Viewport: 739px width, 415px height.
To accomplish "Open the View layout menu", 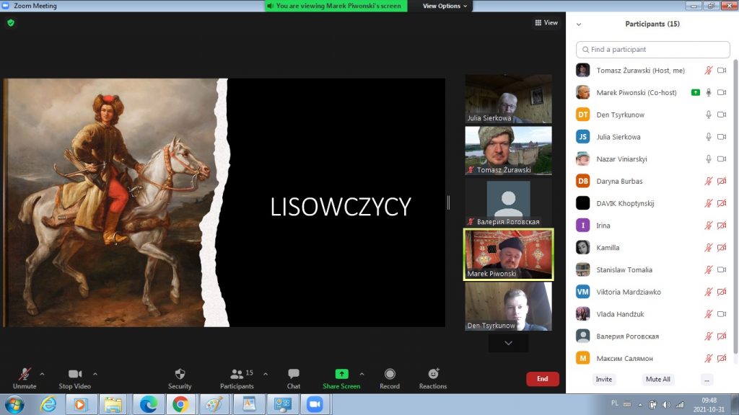I will point(546,23).
